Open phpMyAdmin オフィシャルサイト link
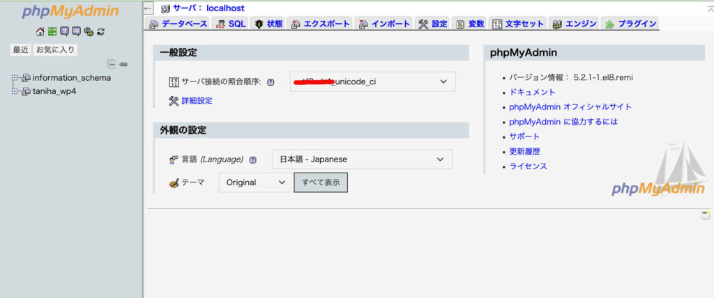 (x=570, y=107)
